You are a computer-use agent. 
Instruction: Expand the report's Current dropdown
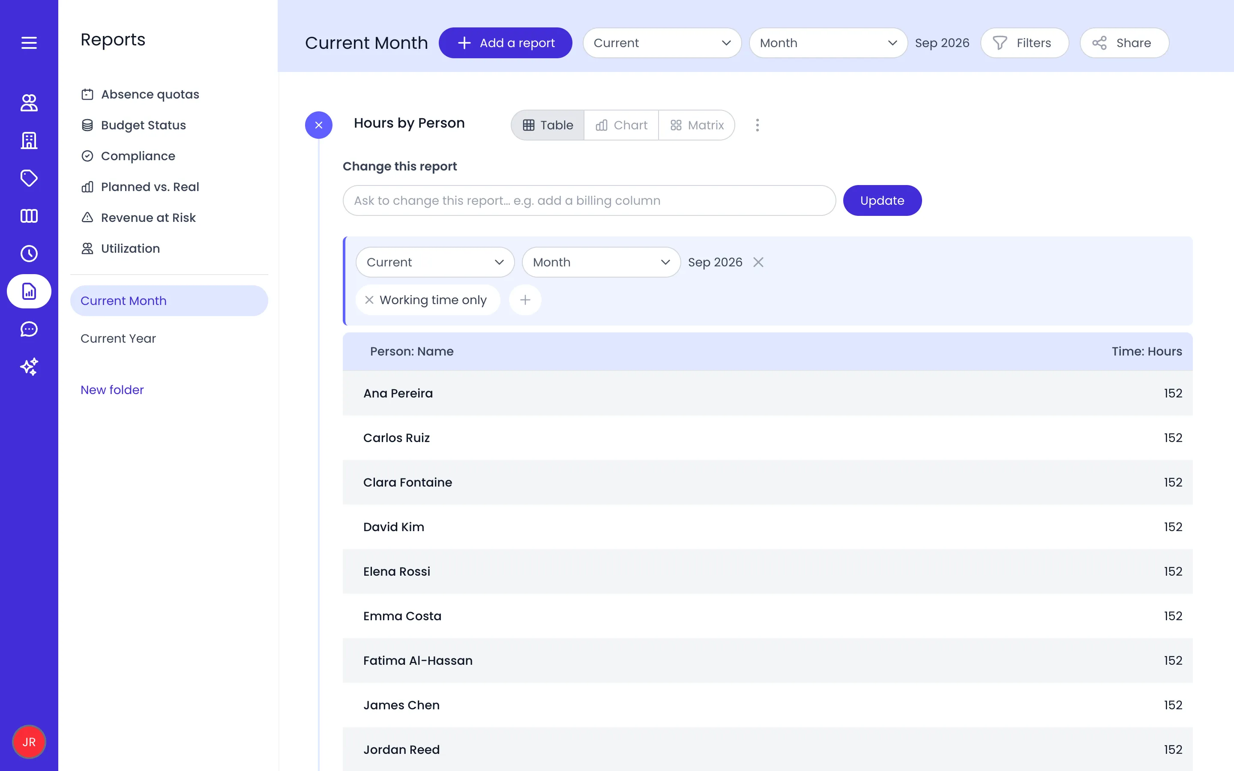tap(435, 262)
